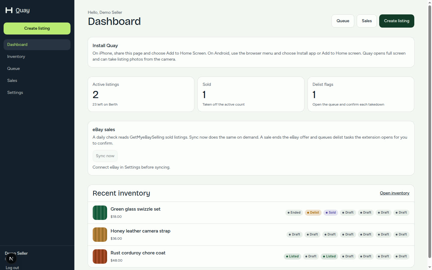
Task: Click the orange Delist badge
Action: (x=313, y=213)
